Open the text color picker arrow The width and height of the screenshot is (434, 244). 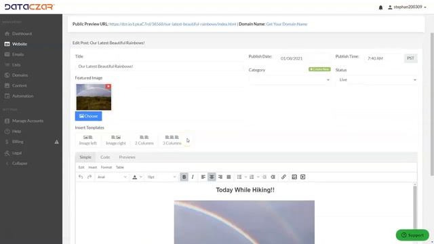pyautogui.click(x=141, y=177)
